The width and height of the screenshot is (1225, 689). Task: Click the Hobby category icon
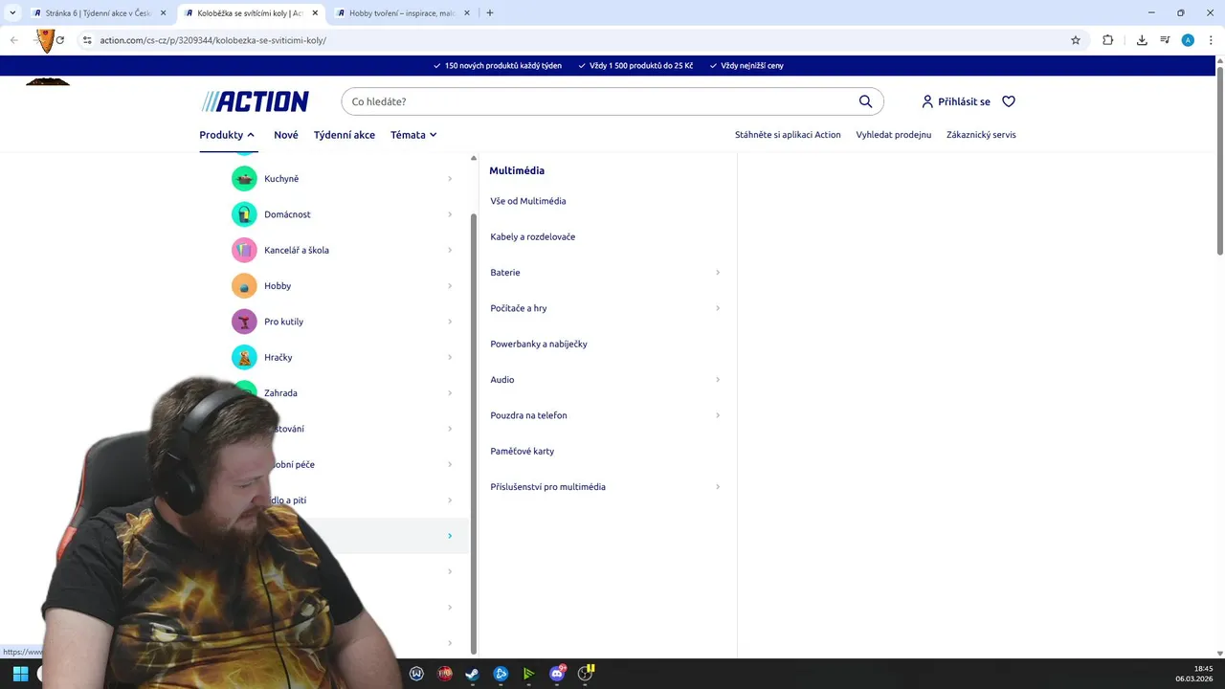pyautogui.click(x=244, y=286)
